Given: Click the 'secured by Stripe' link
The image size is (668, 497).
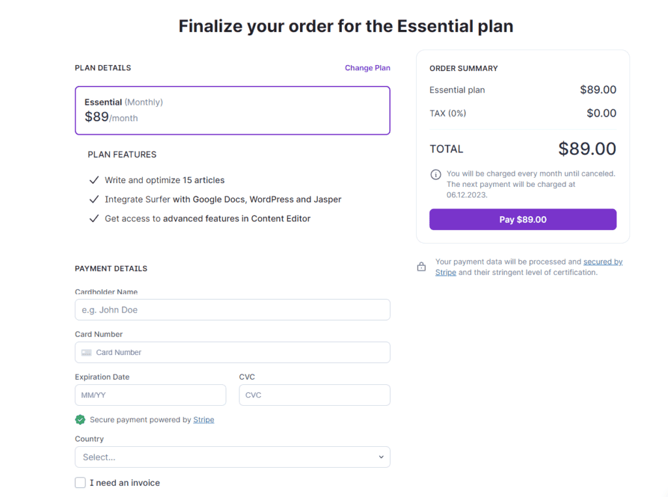Looking at the screenshot, I should (603, 261).
